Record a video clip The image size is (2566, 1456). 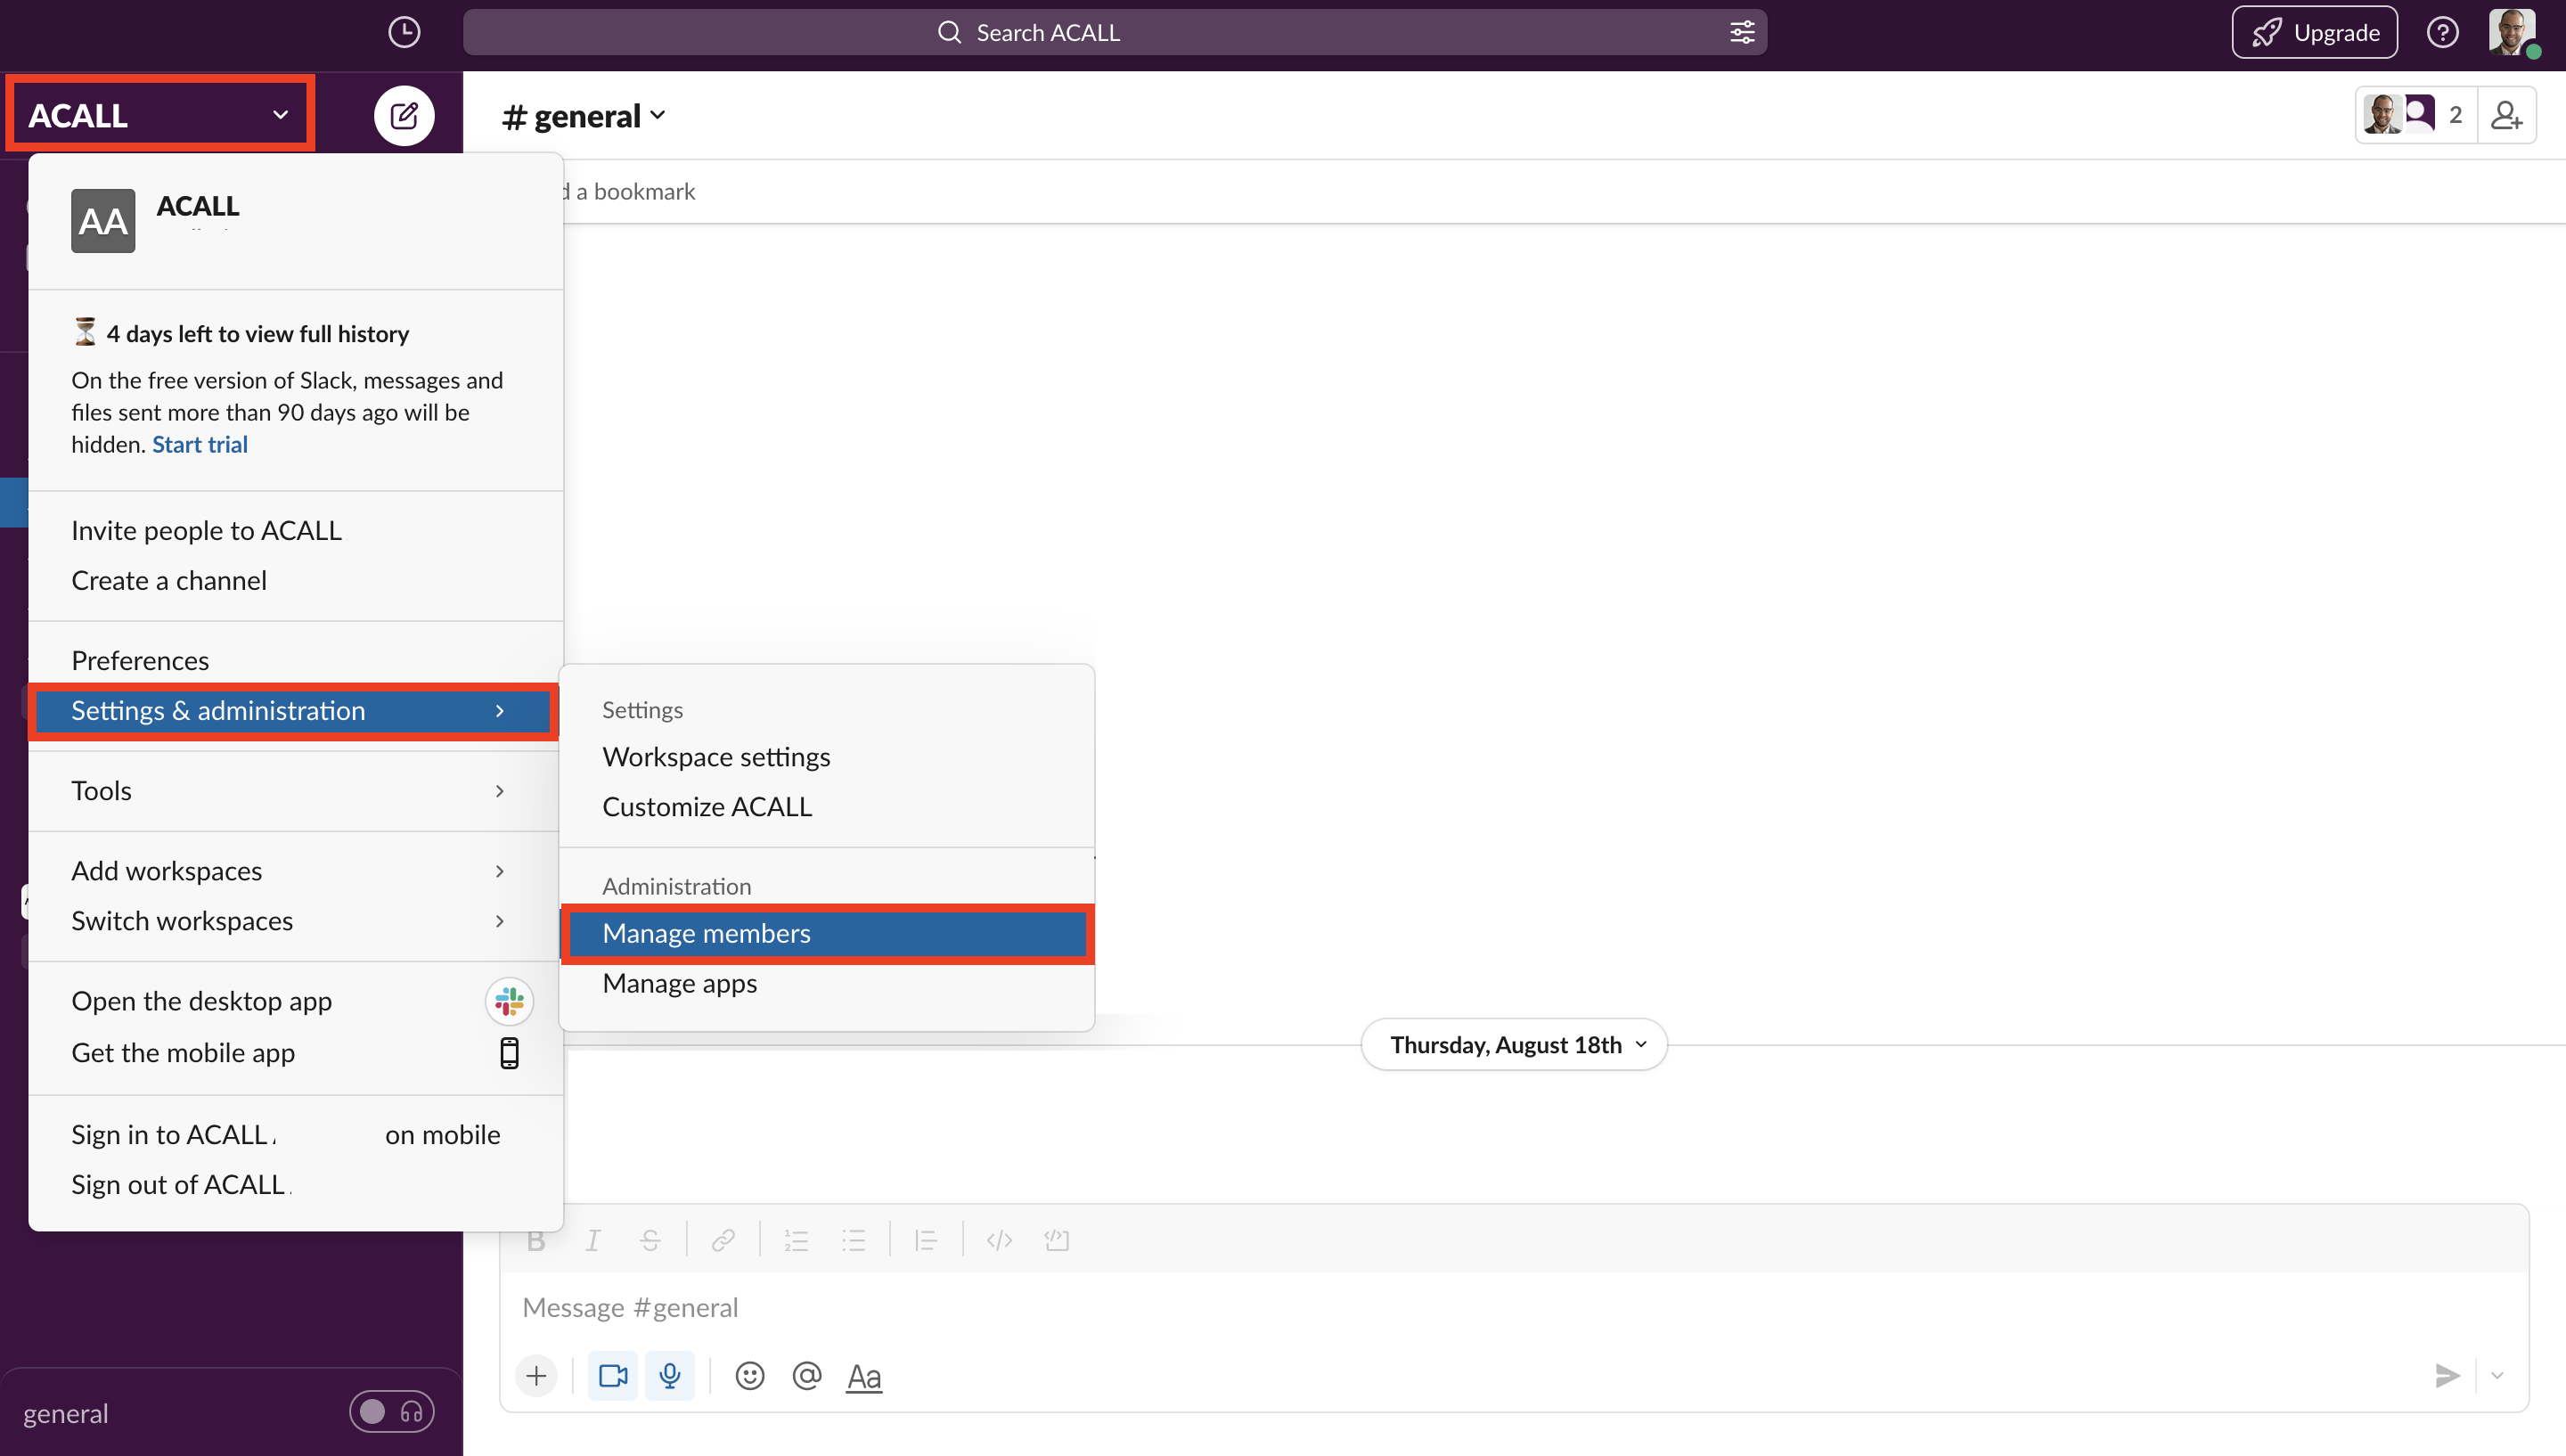click(613, 1376)
